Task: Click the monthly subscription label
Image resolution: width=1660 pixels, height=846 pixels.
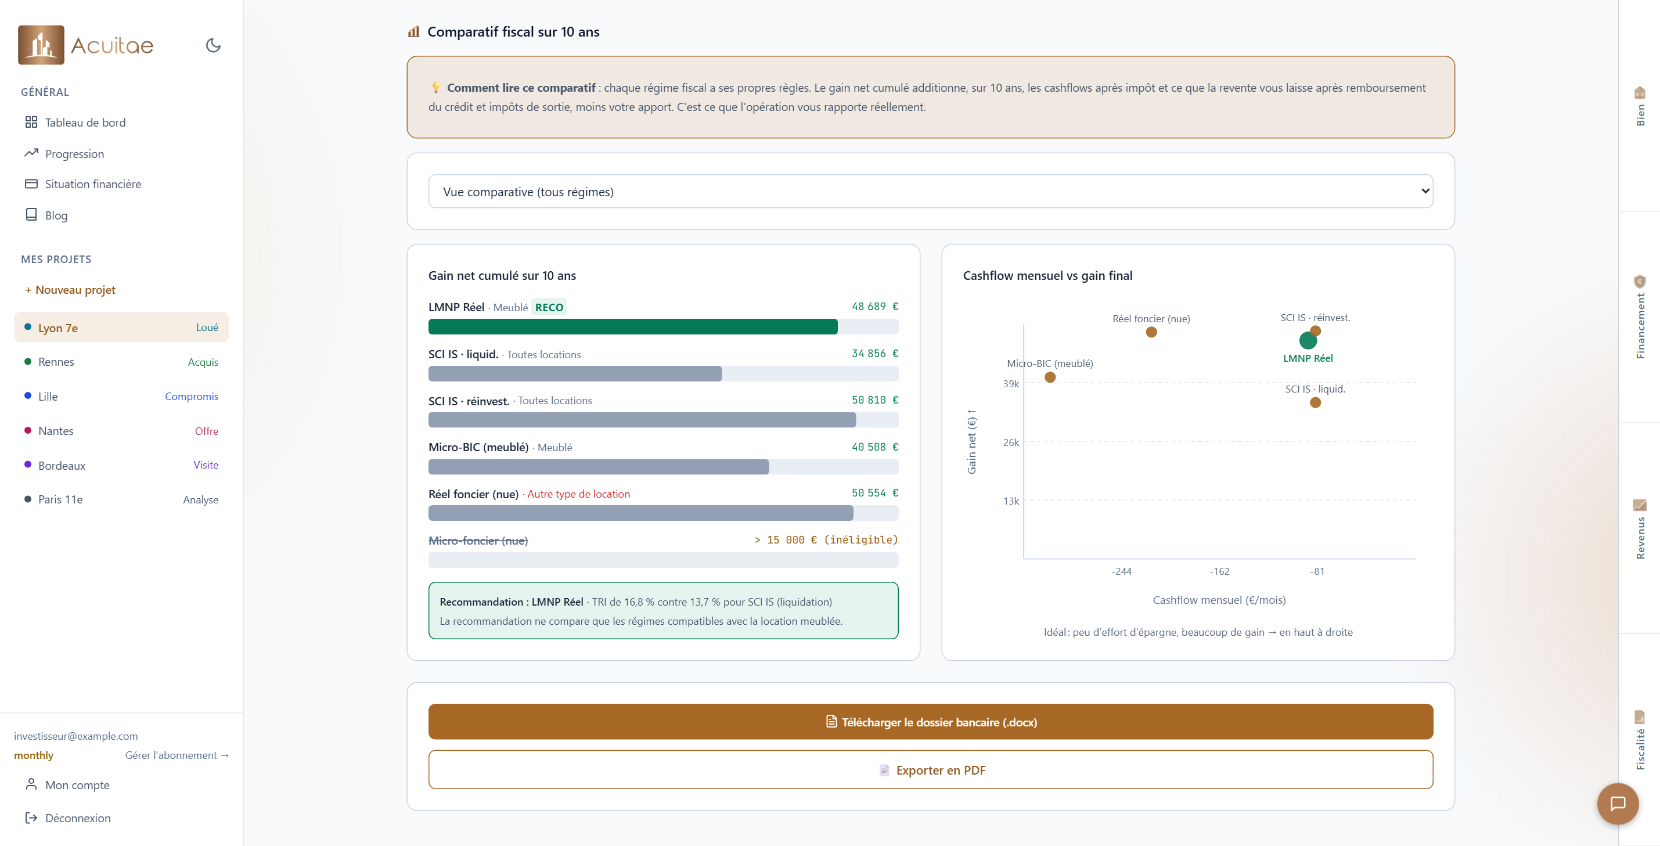Action: coord(34,755)
